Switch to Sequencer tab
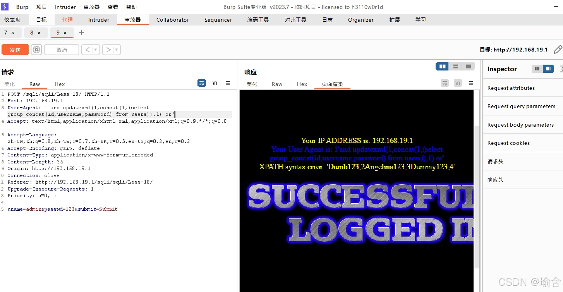 (218, 20)
